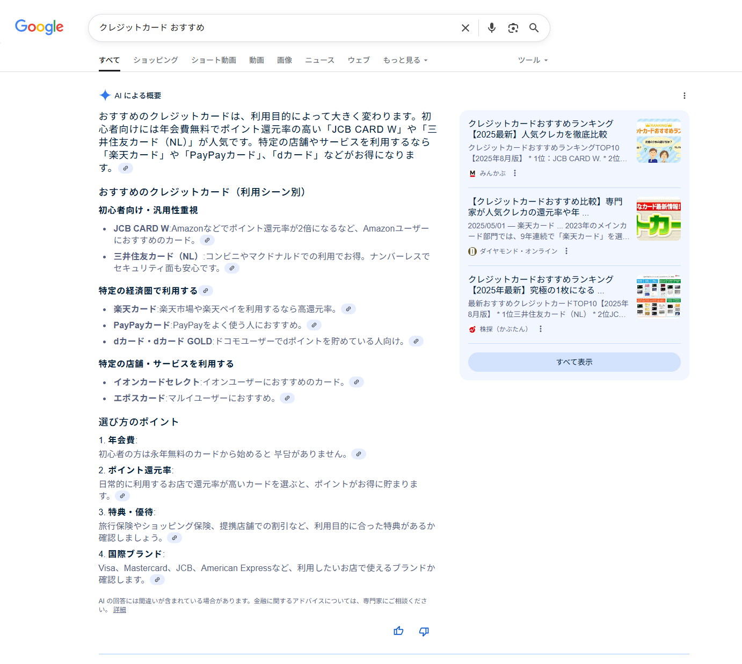The width and height of the screenshot is (742, 664).
Task: Switch to the 画像 tab
Action: tap(285, 60)
